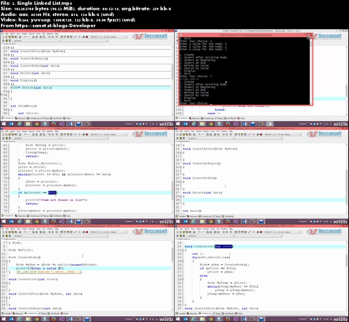Click 'int main()' at line 32
This screenshot has width=349, height=322.
click(x=192, y=211)
